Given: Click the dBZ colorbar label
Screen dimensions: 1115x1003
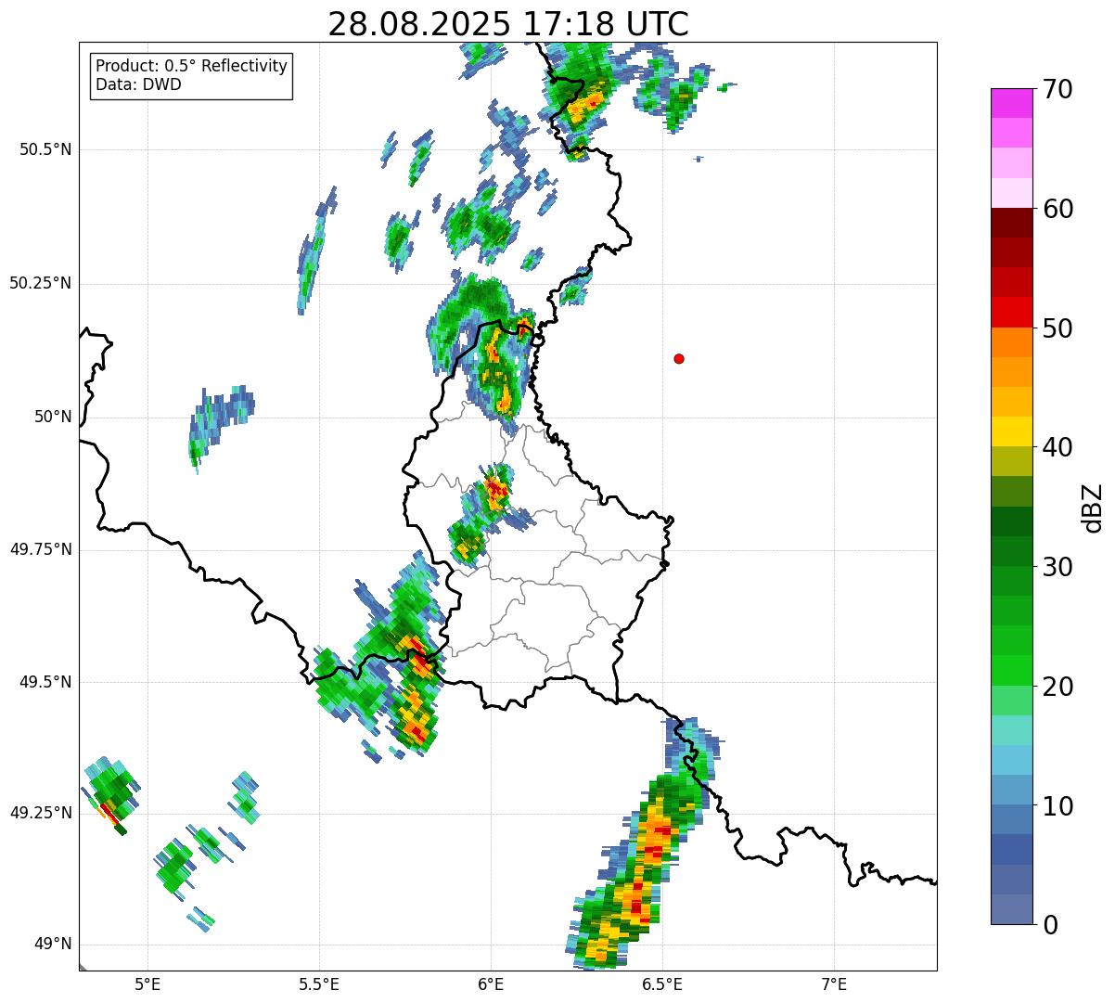Looking at the screenshot, I should pos(1093,508).
